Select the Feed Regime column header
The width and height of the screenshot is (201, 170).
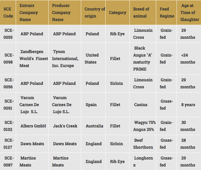[167, 13]
